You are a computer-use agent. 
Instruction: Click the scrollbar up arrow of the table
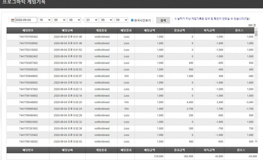click(256, 29)
